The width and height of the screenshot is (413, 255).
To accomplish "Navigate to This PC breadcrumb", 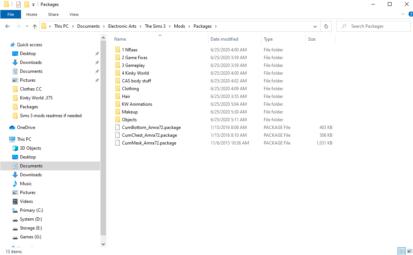I will [x=61, y=26].
